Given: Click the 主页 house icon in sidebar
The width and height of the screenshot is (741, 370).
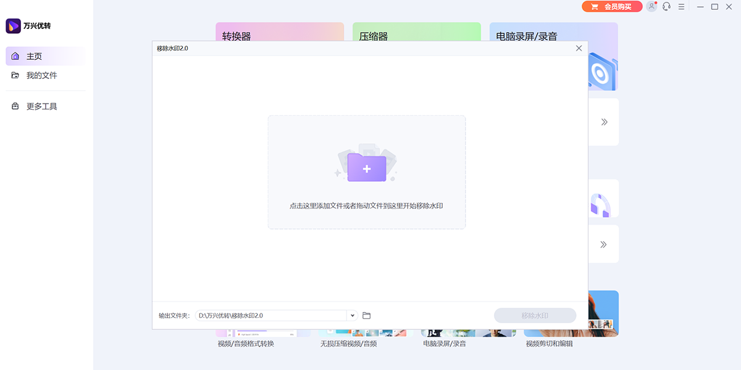Looking at the screenshot, I should pos(15,56).
